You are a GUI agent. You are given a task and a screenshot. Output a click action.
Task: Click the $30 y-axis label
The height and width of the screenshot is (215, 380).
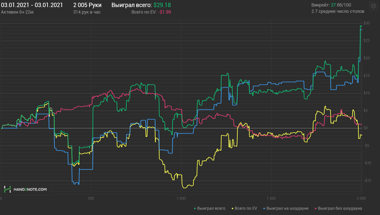(366, 23)
